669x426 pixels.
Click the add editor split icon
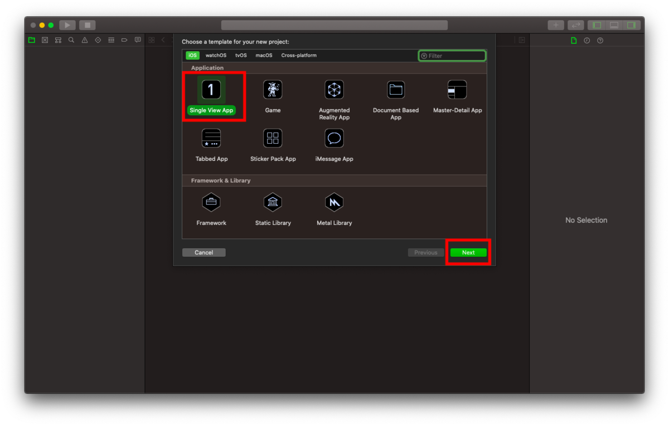click(522, 40)
